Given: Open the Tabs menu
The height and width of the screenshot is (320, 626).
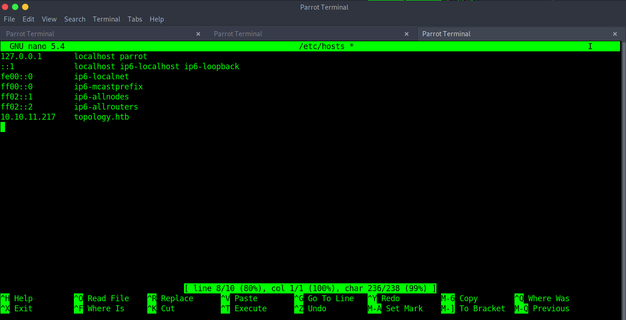Looking at the screenshot, I should [135, 19].
